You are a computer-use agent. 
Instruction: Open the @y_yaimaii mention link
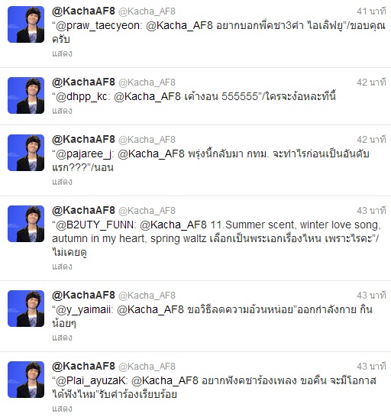(x=83, y=310)
